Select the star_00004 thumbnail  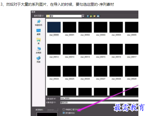(116, 27)
